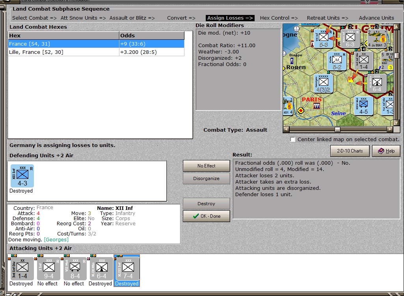Click the Retreat Units => subphase label
This screenshot has width=404, height=296.
(328, 18)
